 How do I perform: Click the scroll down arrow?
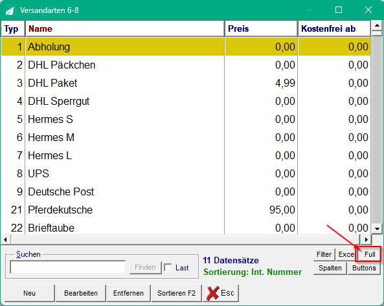pos(377,229)
